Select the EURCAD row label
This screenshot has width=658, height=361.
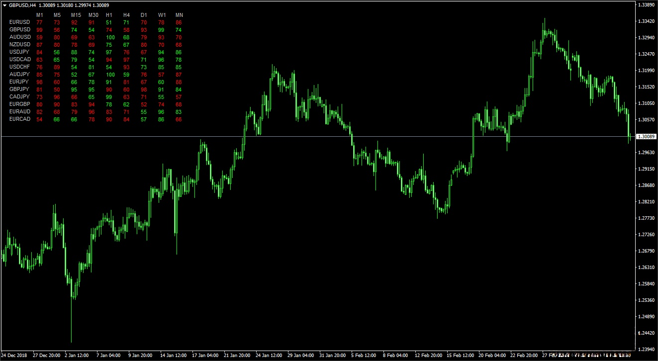[20, 119]
